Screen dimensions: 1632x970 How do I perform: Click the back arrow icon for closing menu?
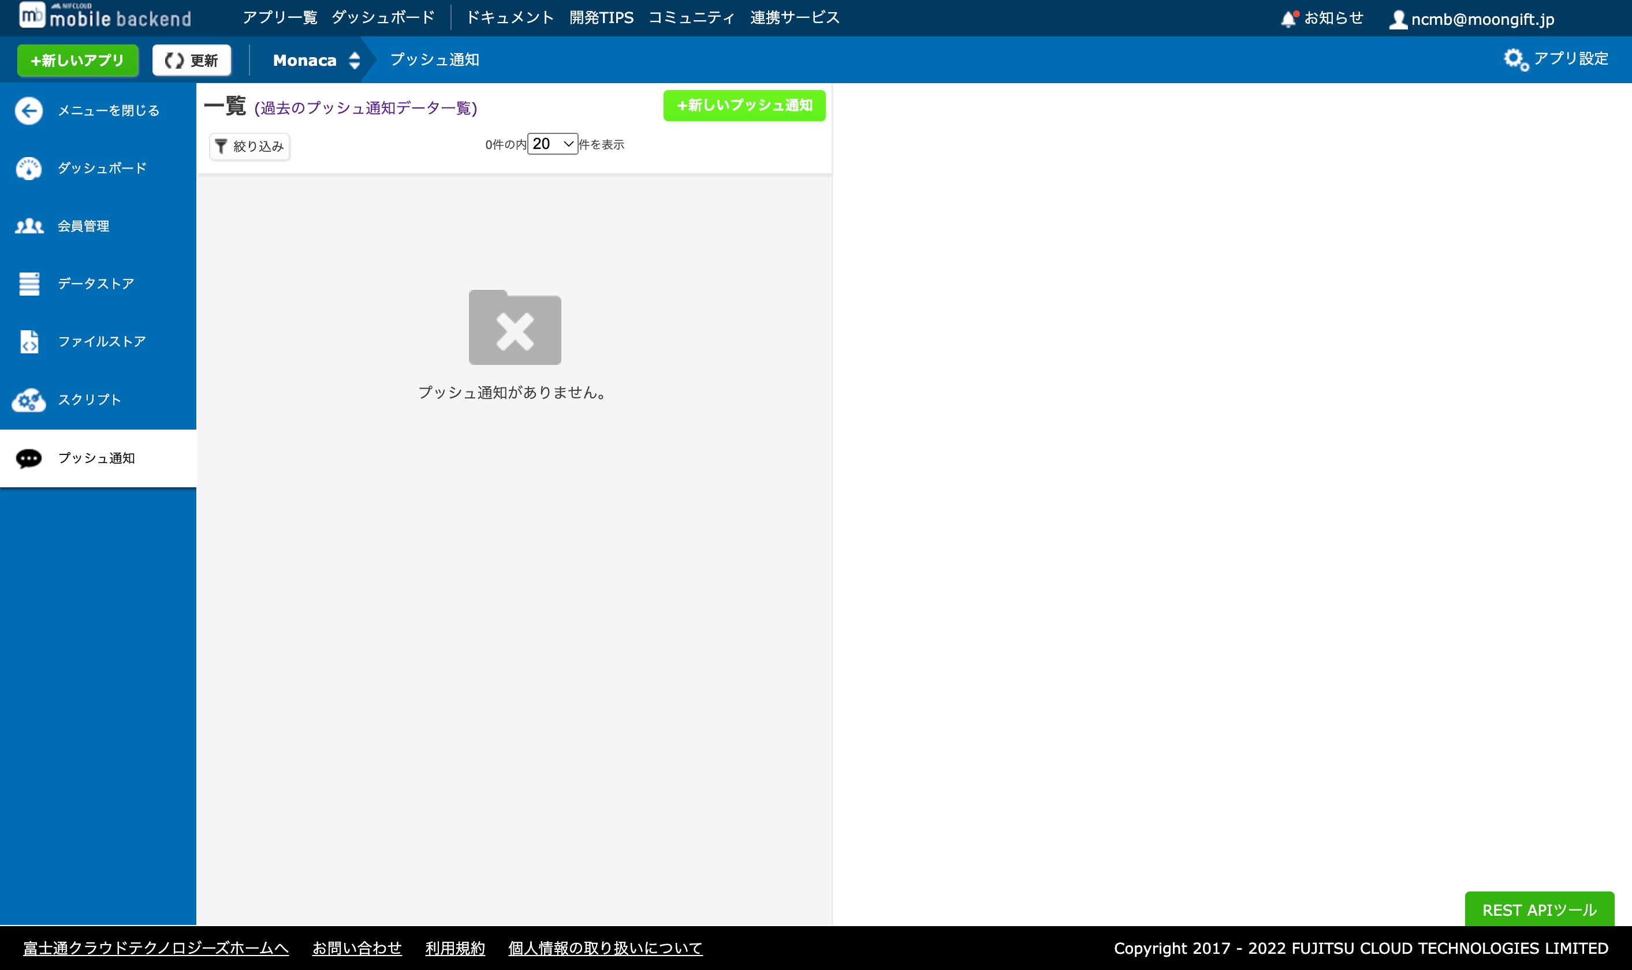click(x=29, y=110)
